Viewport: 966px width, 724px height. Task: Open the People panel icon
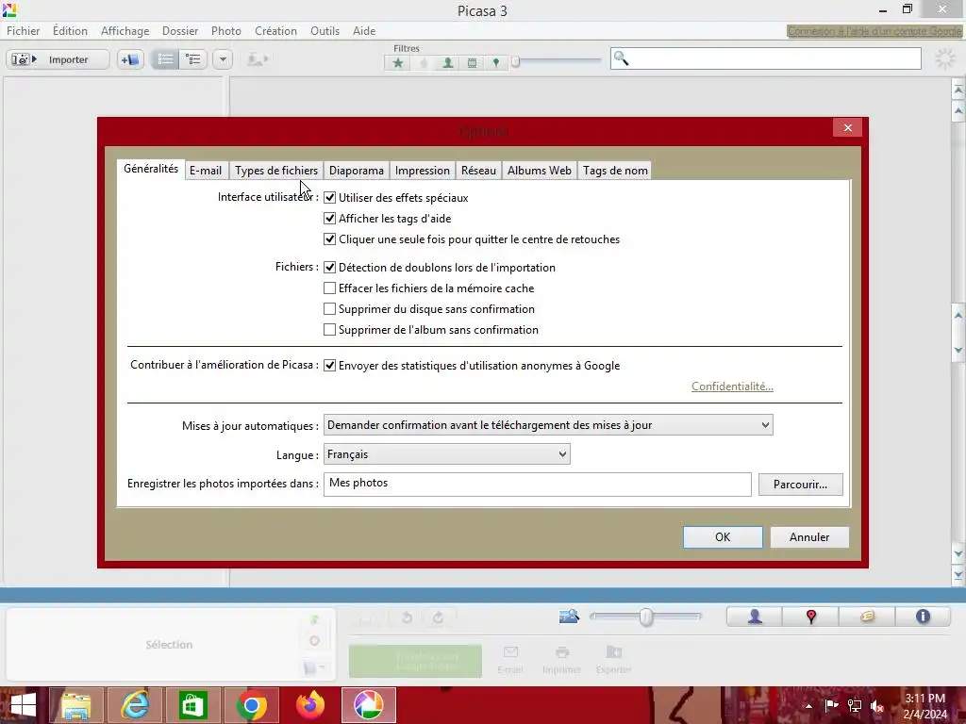[755, 617]
